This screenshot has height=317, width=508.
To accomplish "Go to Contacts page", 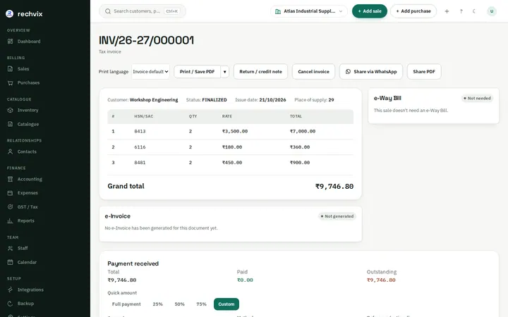I will pyautogui.click(x=27, y=151).
